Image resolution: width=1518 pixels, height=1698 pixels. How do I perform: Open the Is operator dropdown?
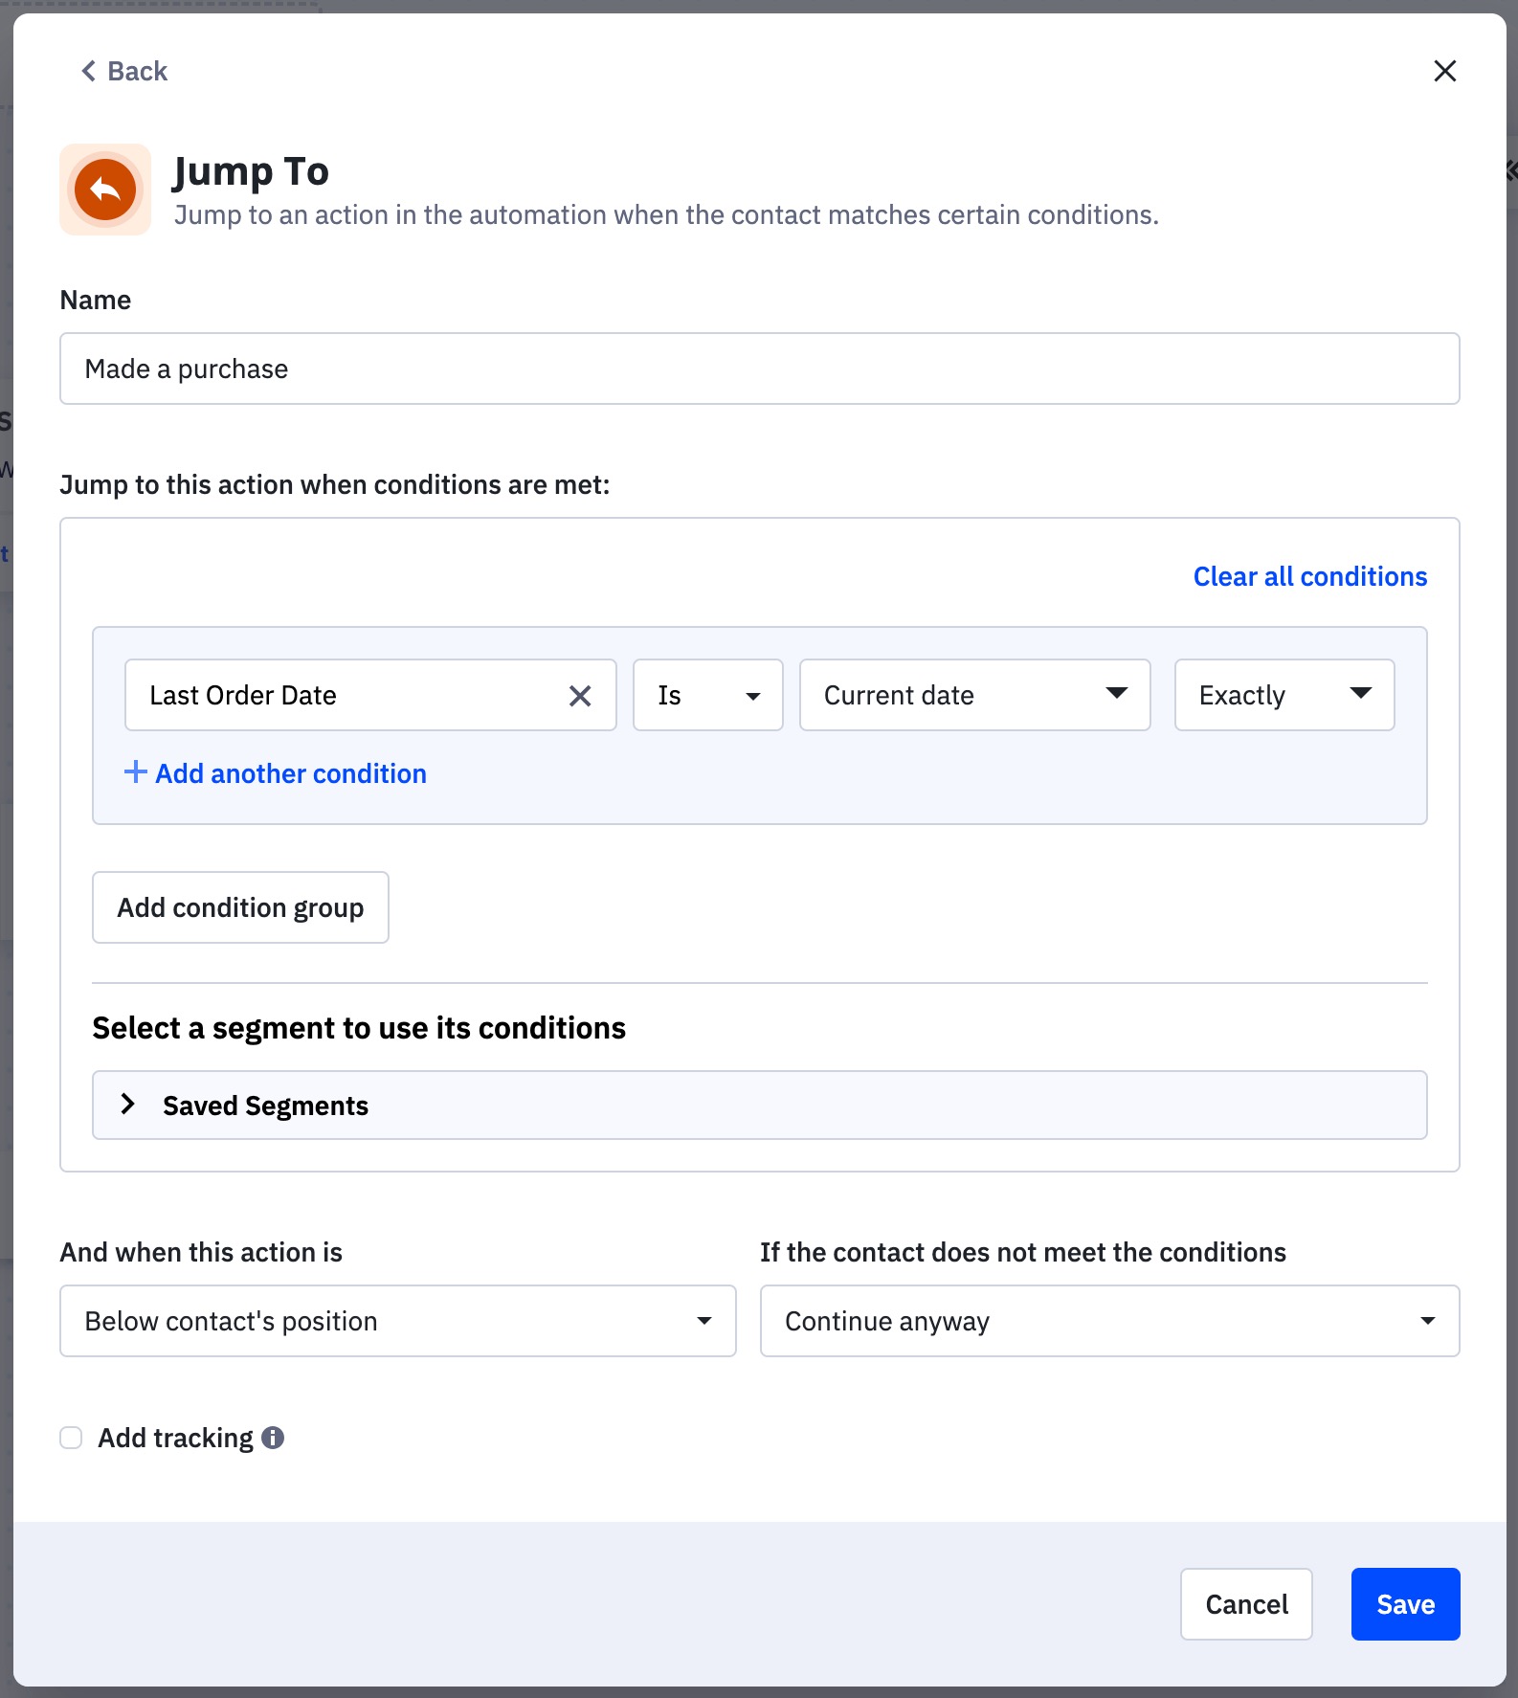[707, 696]
